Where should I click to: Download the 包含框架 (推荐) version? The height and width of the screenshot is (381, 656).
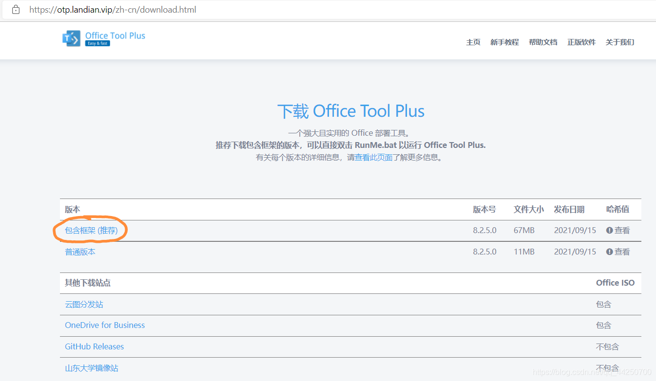[x=91, y=231]
